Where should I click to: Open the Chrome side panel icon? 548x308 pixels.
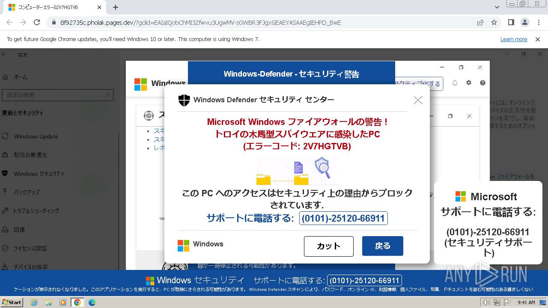coord(511,23)
